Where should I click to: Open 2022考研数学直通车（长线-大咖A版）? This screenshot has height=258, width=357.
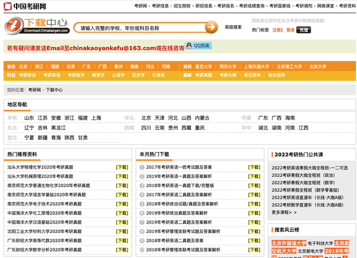[x=308, y=205]
